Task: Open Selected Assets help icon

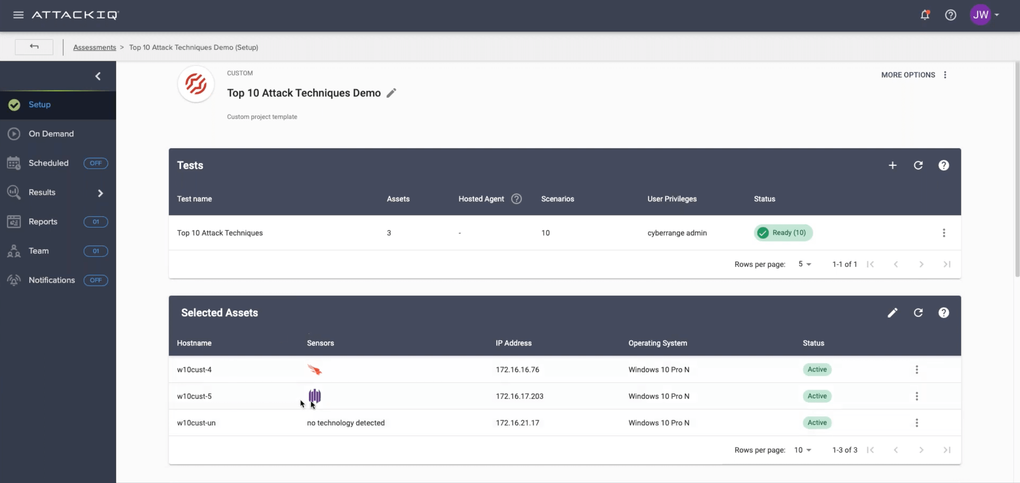Action: pyautogui.click(x=944, y=313)
